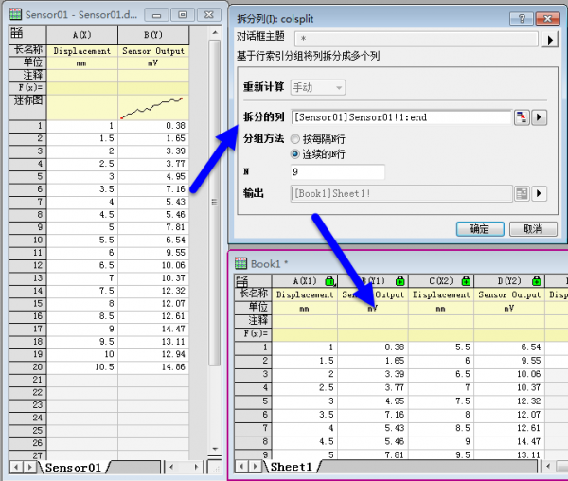
Task: Open the arrow menu next to 拆分的列 field
Action: (540, 117)
